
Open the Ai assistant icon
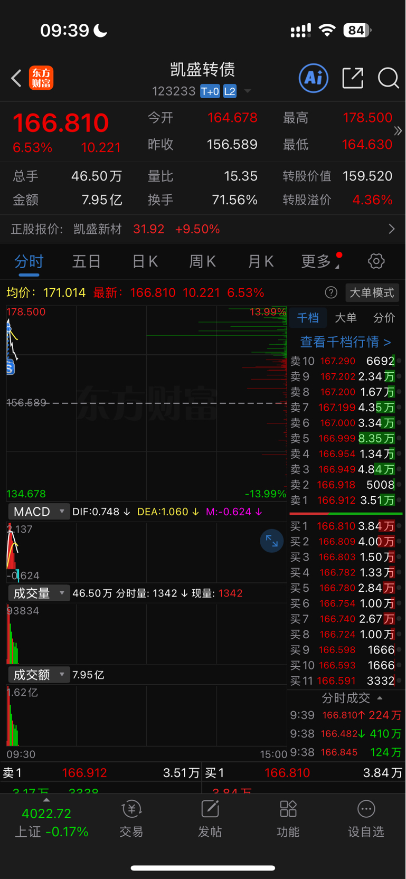tap(314, 78)
